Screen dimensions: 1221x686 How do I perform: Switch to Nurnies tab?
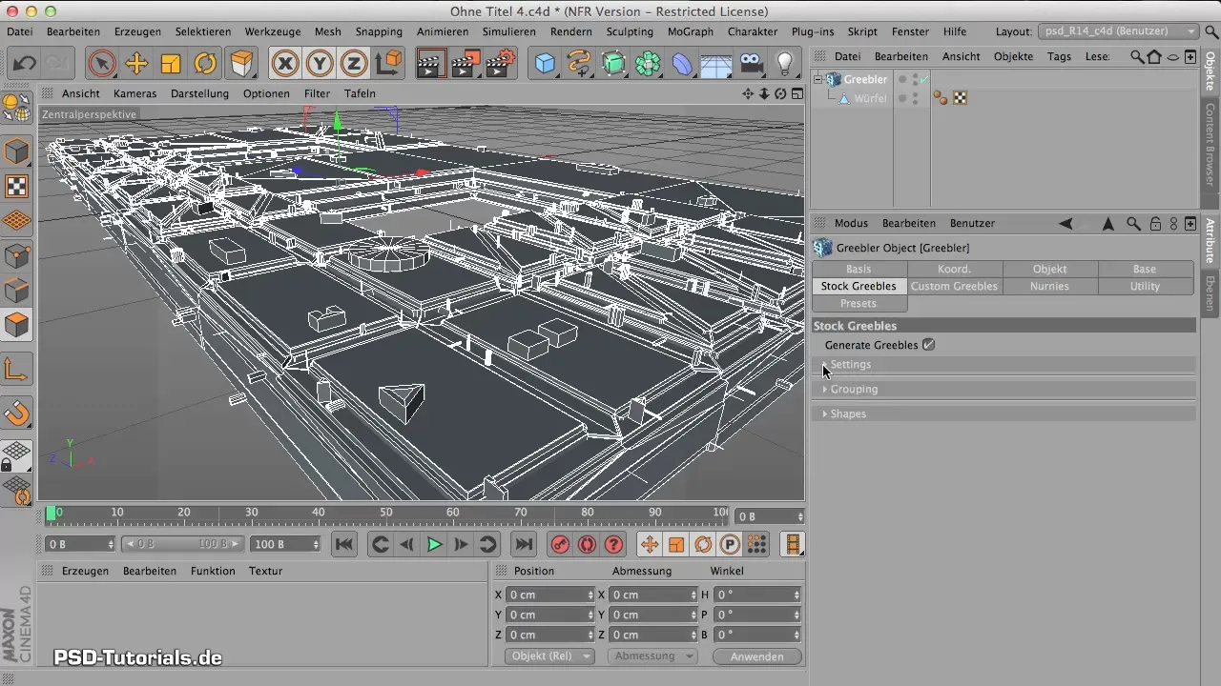coord(1050,286)
